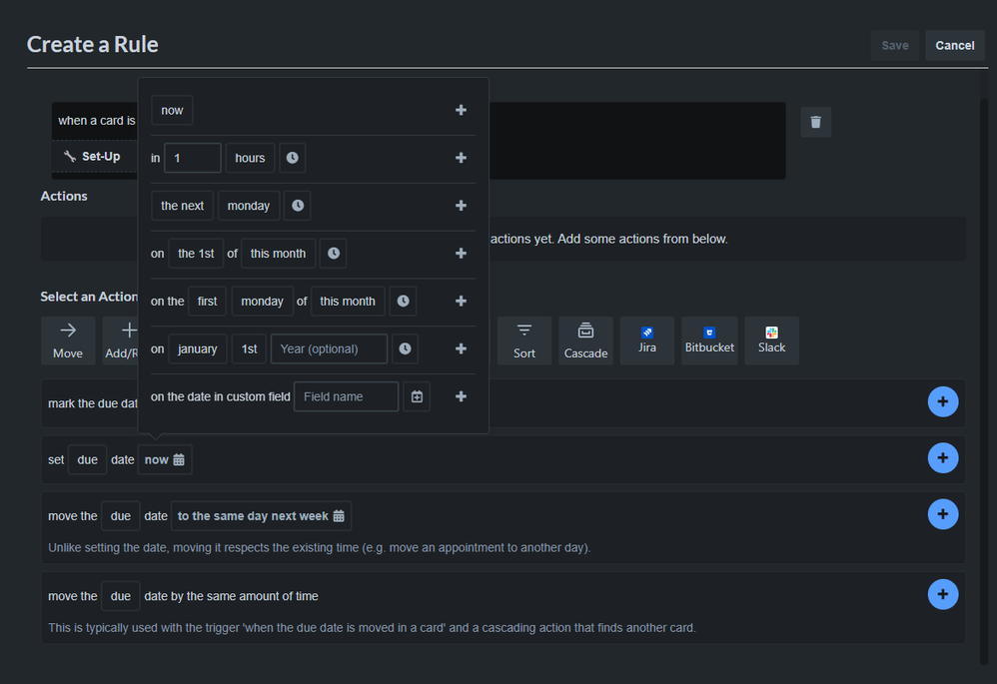
Task: Select the Bitbucket integration icon
Action: click(709, 341)
